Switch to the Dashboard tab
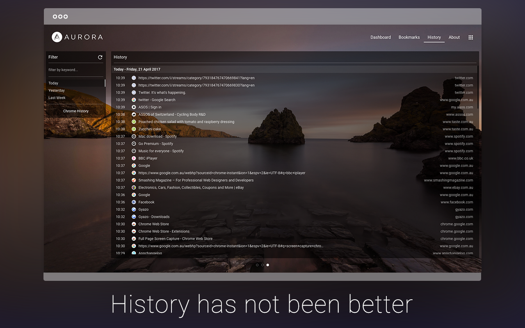 (x=381, y=37)
